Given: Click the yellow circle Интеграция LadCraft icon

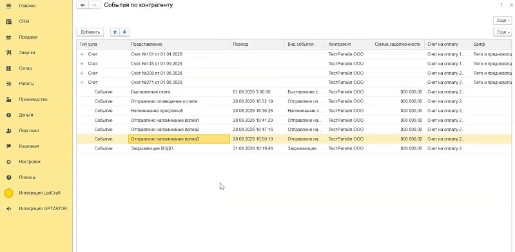Looking at the screenshot, I should tap(9, 193).
